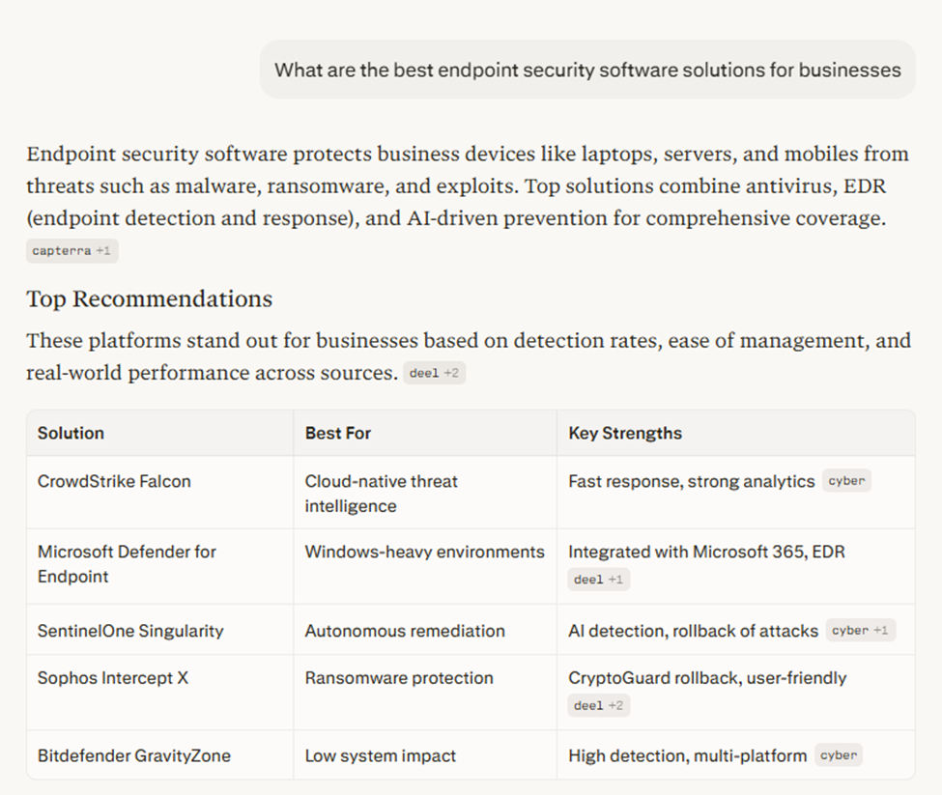
Task: Open the "deel +2" citation after real-world performance
Action: 435,372
